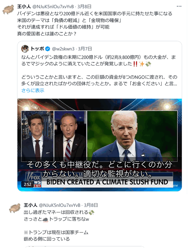Viewport: 190px width, 251px height.
Task: Click the Fox News logo in video
Action: point(33,178)
